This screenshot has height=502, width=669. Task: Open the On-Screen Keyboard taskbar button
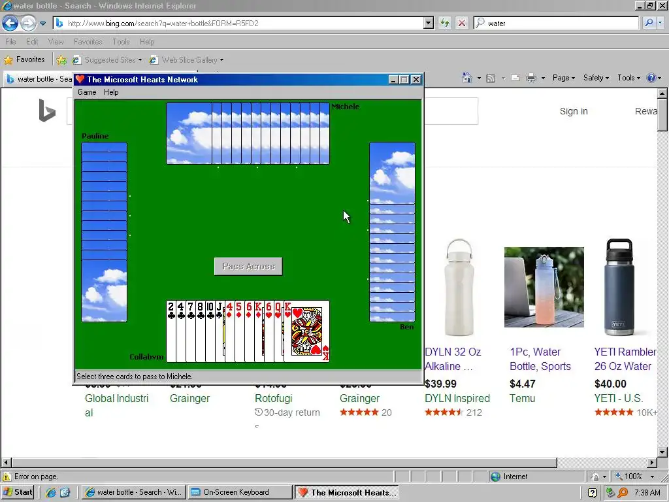(x=240, y=492)
